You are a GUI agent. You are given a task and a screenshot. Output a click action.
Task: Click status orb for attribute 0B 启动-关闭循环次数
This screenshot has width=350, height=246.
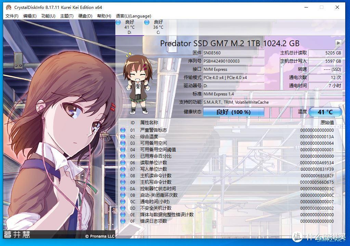[x=123, y=195]
